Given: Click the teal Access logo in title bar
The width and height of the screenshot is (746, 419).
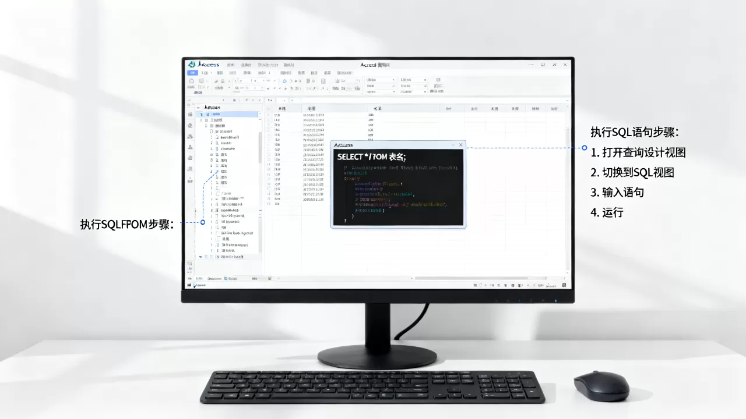Looking at the screenshot, I should point(192,65).
